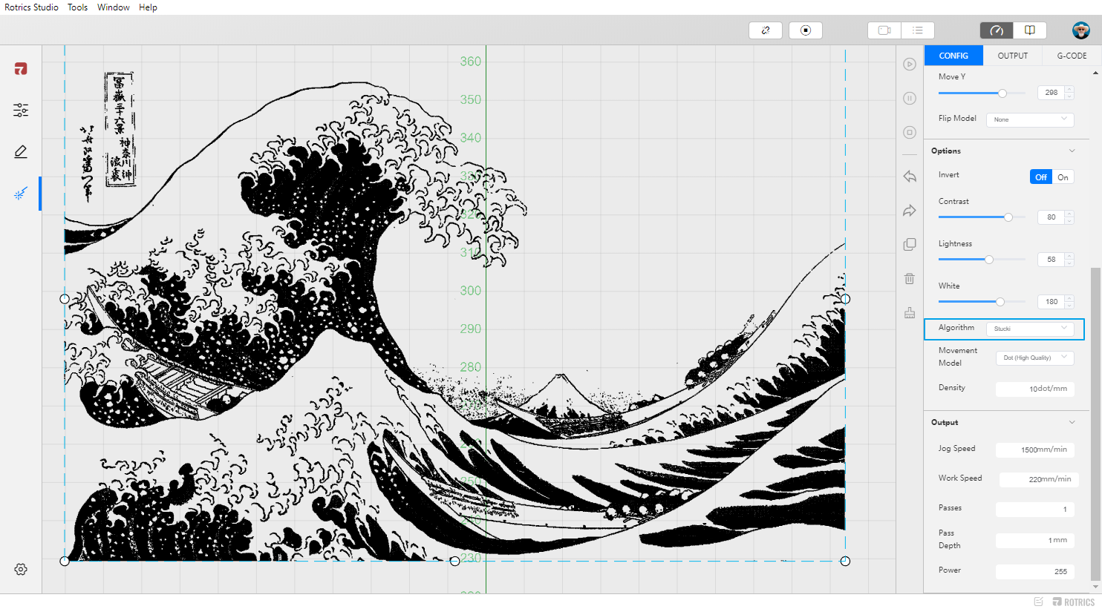1102x609 pixels.
Task: Click the connect device link icon button
Action: (x=766, y=30)
